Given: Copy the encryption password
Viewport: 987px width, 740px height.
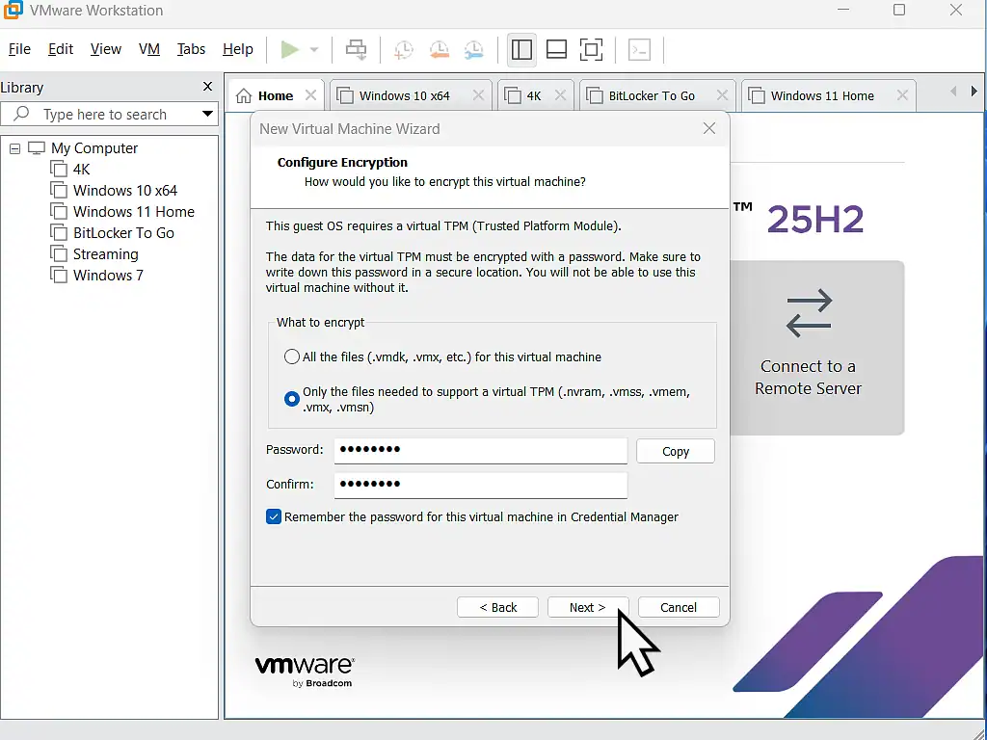Looking at the screenshot, I should (675, 450).
